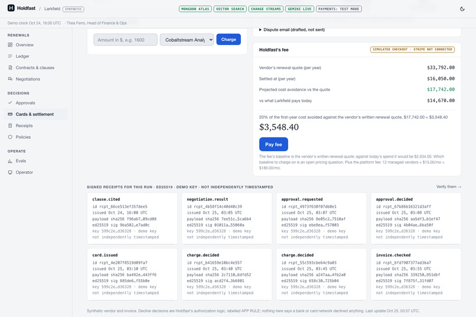Open Approvals checkmark icon
The image size is (476, 317).
pyautogui.click(x=10, y=103)
